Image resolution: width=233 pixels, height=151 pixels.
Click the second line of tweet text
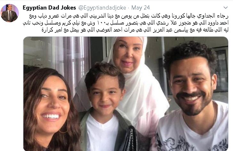coord(125,23)
